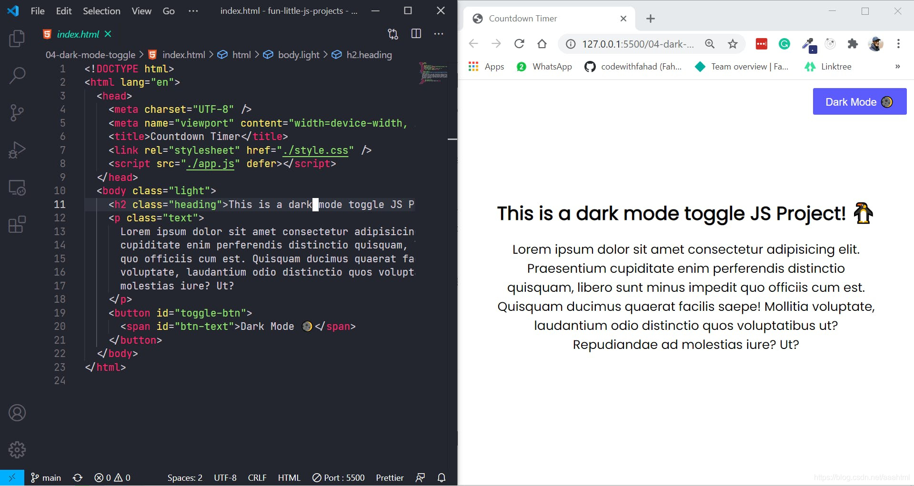Expand the hidden menu items ellipsis
Image resolution: width=914 pixels, height=486 pixels.
click(193, 11)
